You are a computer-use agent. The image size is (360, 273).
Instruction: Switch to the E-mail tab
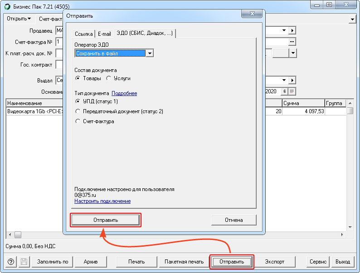(104, 34)
